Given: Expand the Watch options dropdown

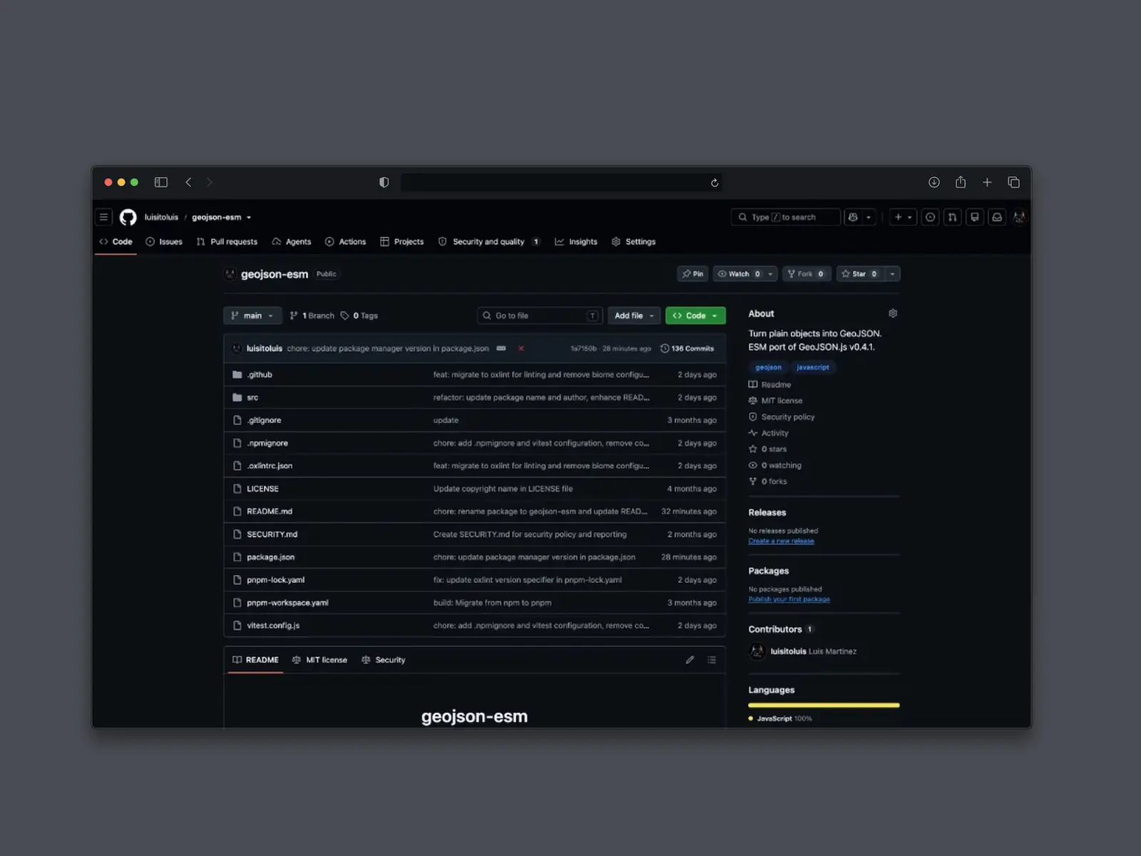Looking at the screenshot, I should (770, 274).
